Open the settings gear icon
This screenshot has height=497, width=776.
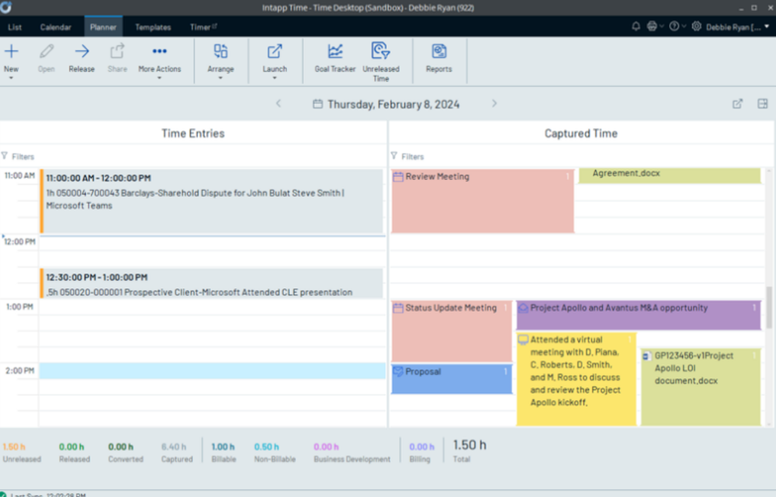[696, 26]
